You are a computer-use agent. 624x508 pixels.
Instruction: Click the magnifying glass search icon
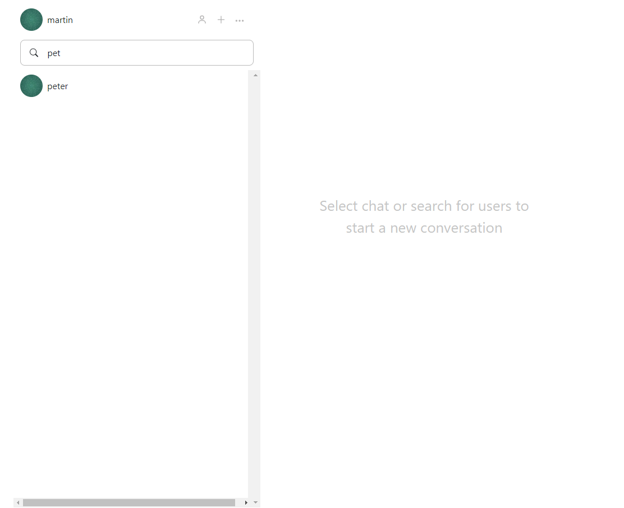(34, 52)
